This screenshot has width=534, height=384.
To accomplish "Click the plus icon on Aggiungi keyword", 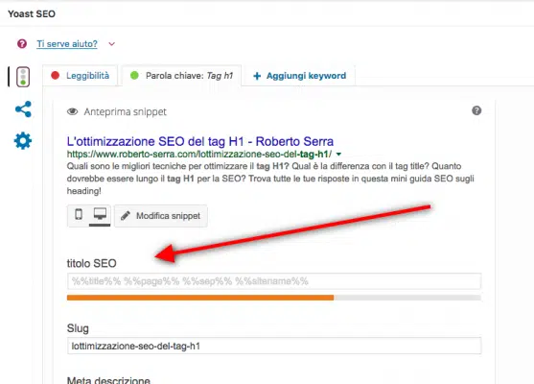I will pyautogui.click(x=257, y=76).
